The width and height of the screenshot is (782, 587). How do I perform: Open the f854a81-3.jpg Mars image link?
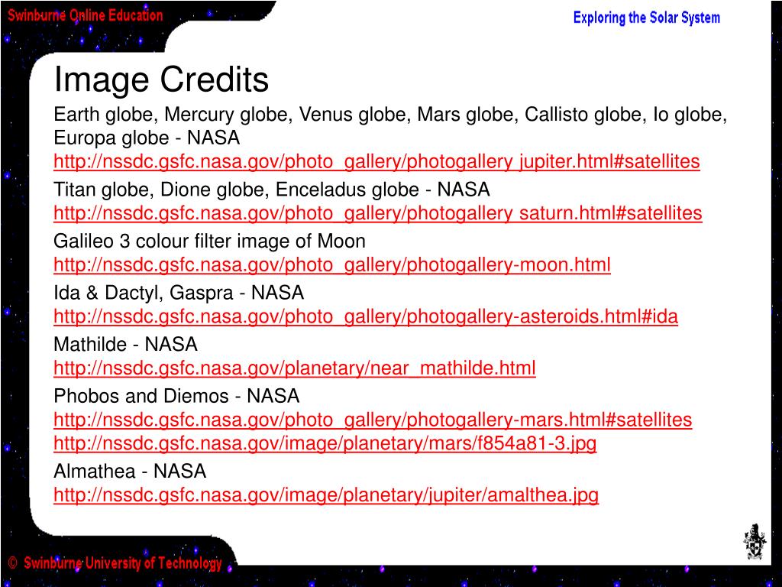(325, 444)
